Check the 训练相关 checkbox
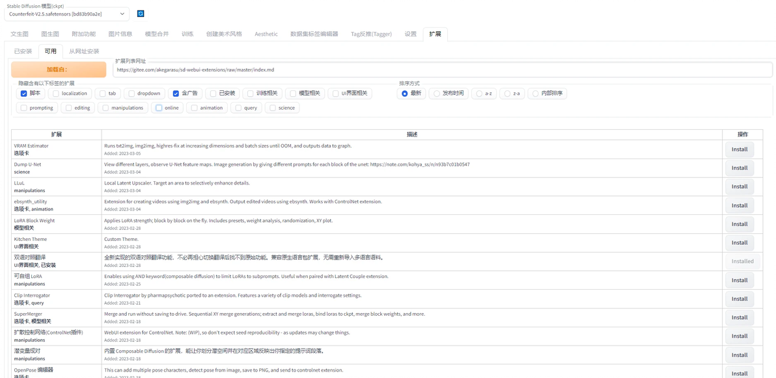The width and height of the screenshot is (776, 378). [x=251, y=94]
